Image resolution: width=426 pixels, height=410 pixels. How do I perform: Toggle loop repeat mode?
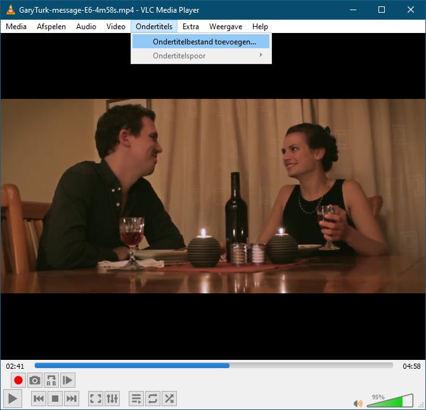click(x=153, y=399)
